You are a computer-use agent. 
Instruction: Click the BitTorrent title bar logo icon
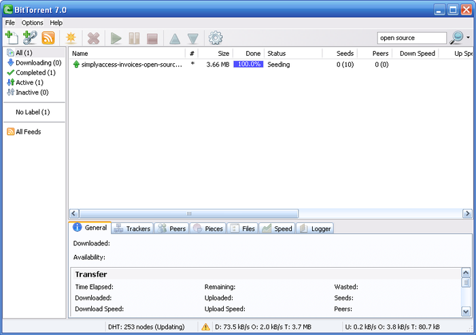coord(8,10)
